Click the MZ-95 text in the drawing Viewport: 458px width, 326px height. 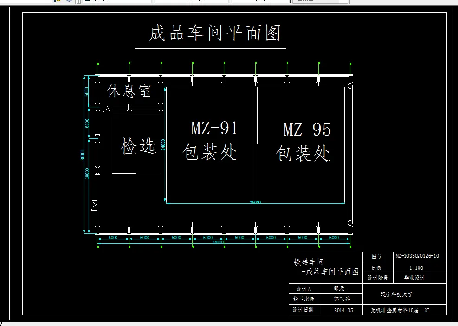[307, 129]
